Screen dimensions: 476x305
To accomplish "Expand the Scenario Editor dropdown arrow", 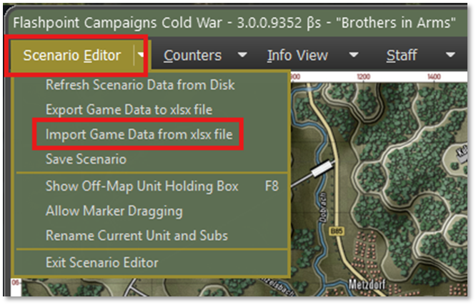I will [142, 55].
